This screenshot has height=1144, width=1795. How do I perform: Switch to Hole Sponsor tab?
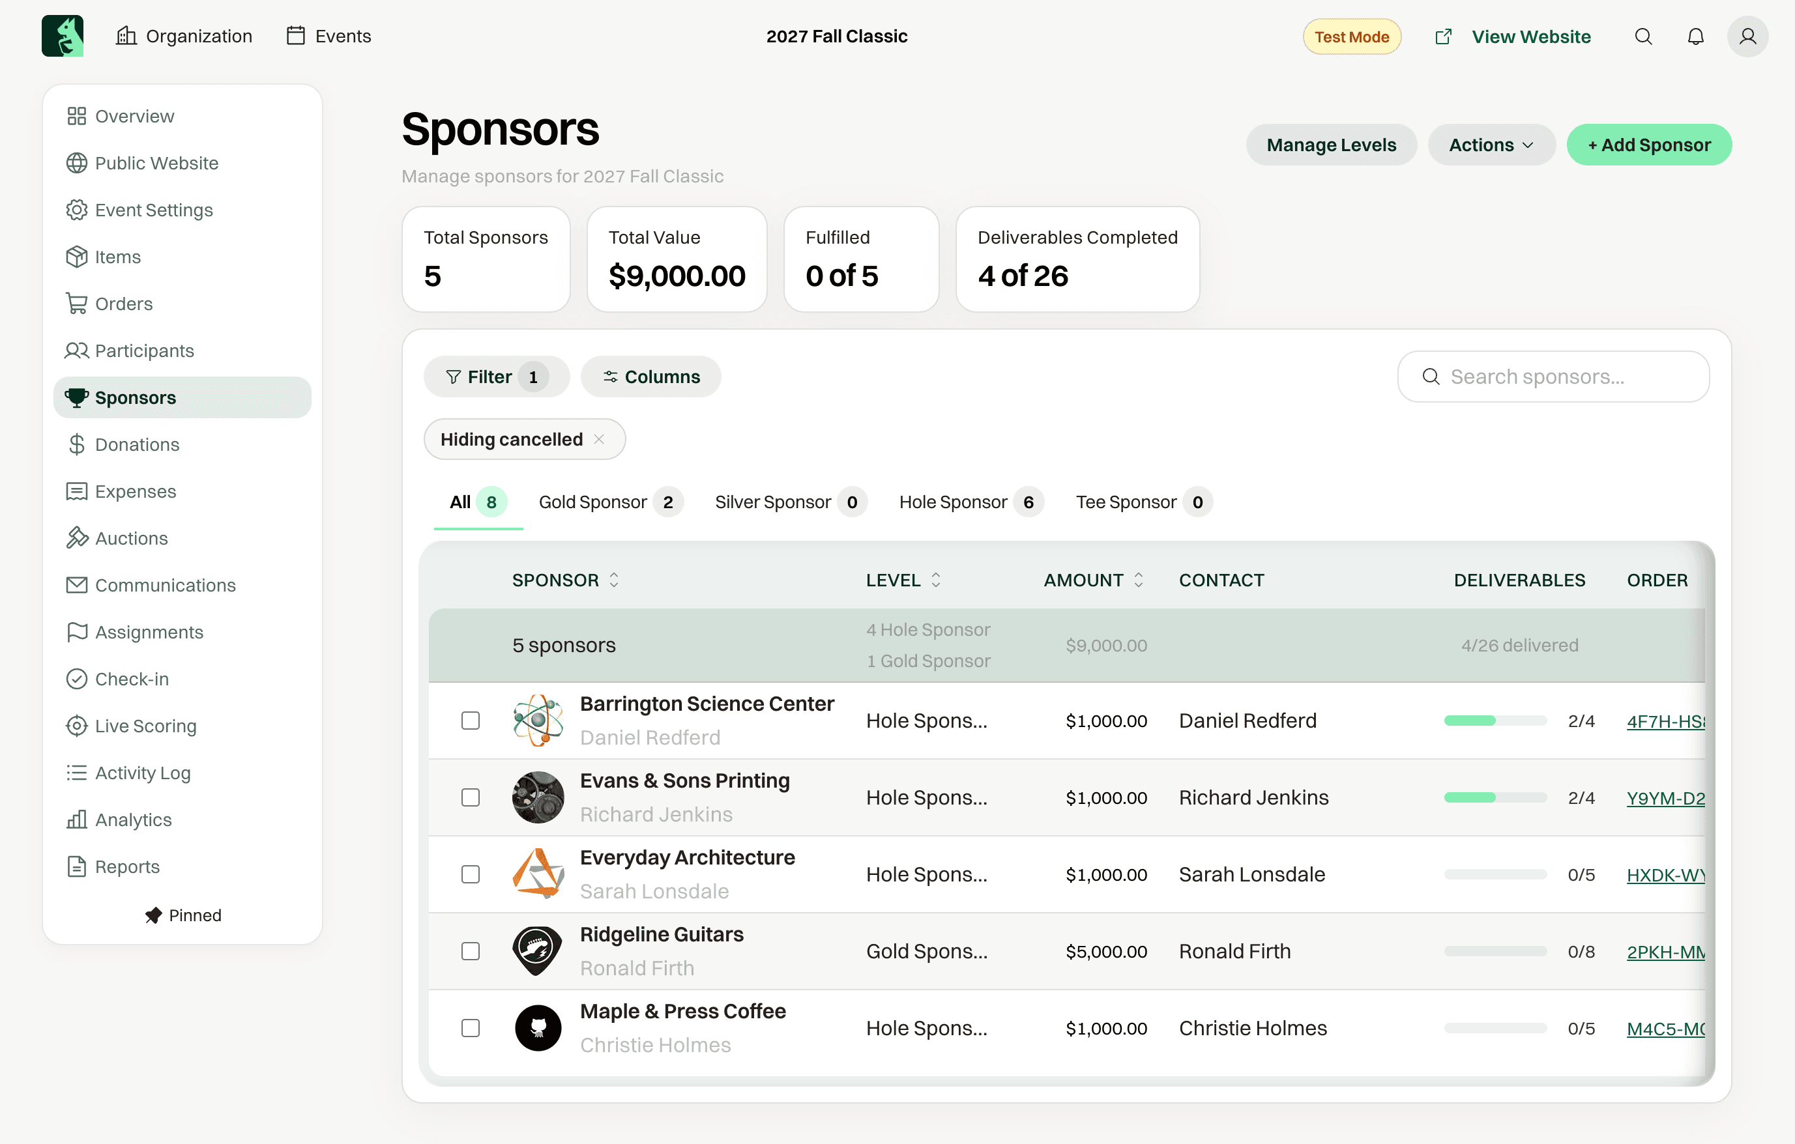click(x=971, y=502)
